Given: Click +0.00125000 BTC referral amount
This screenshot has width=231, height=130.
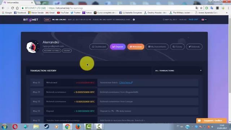Looking at the screenshot, I should (84, 101).
